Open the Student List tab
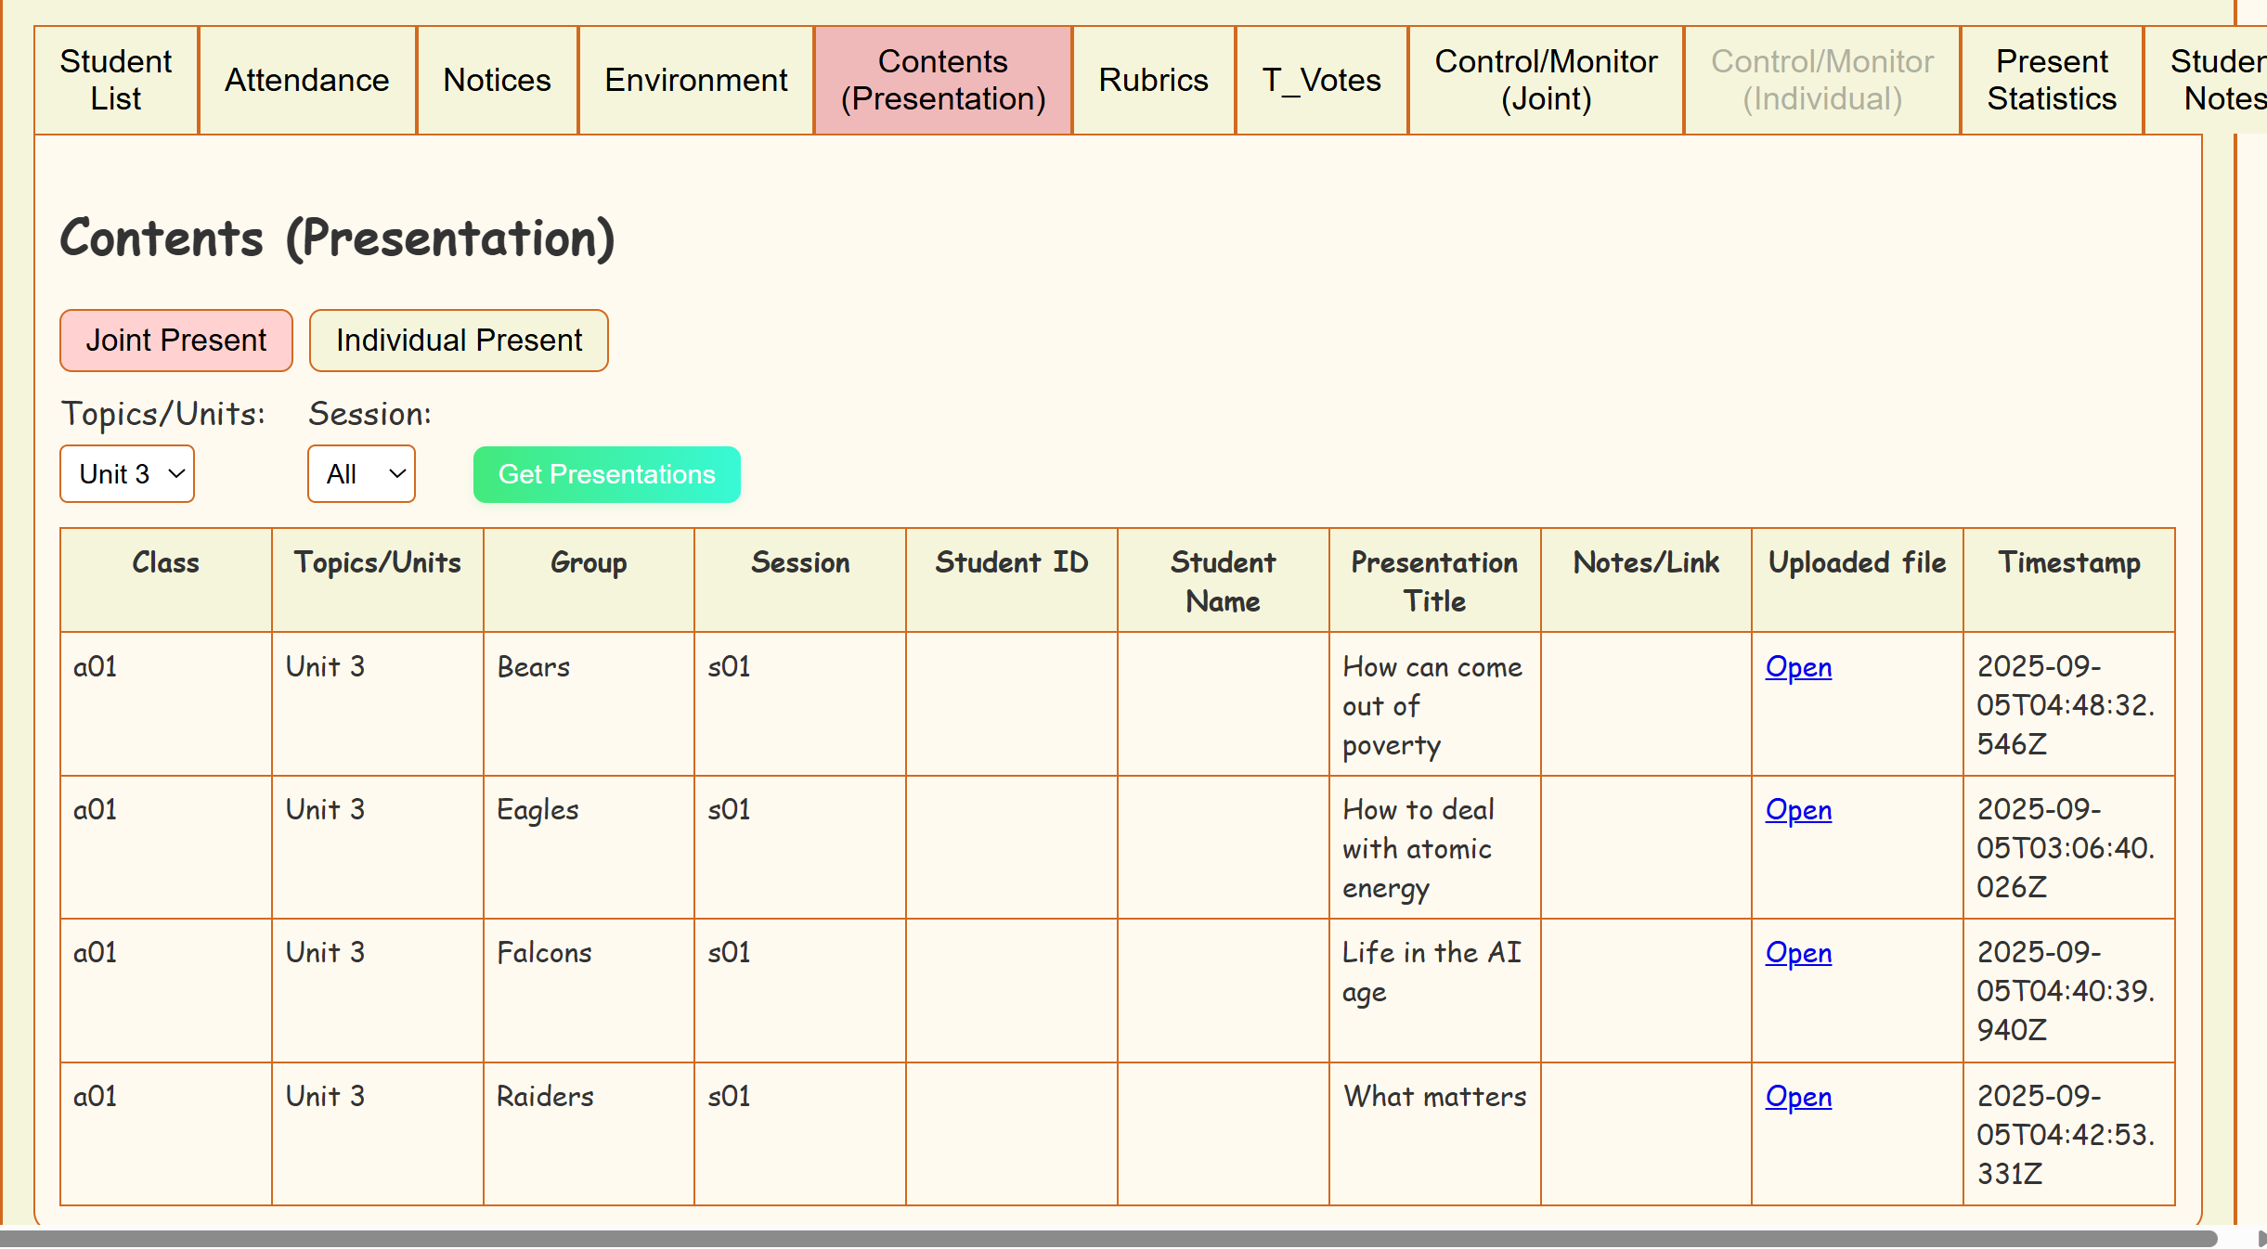This screenshot has height=1249, width=2267. [116, 80]
